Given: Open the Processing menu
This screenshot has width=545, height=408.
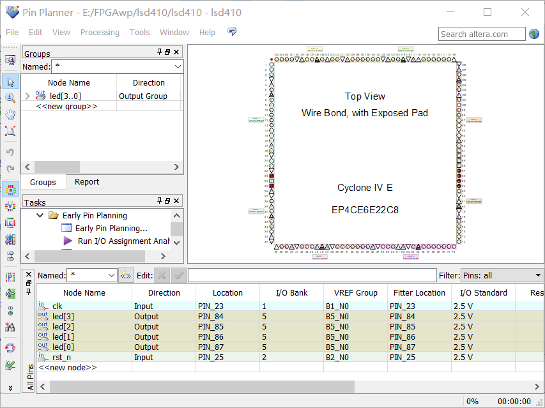Looking at the screenshot, I should click(100, 33).
